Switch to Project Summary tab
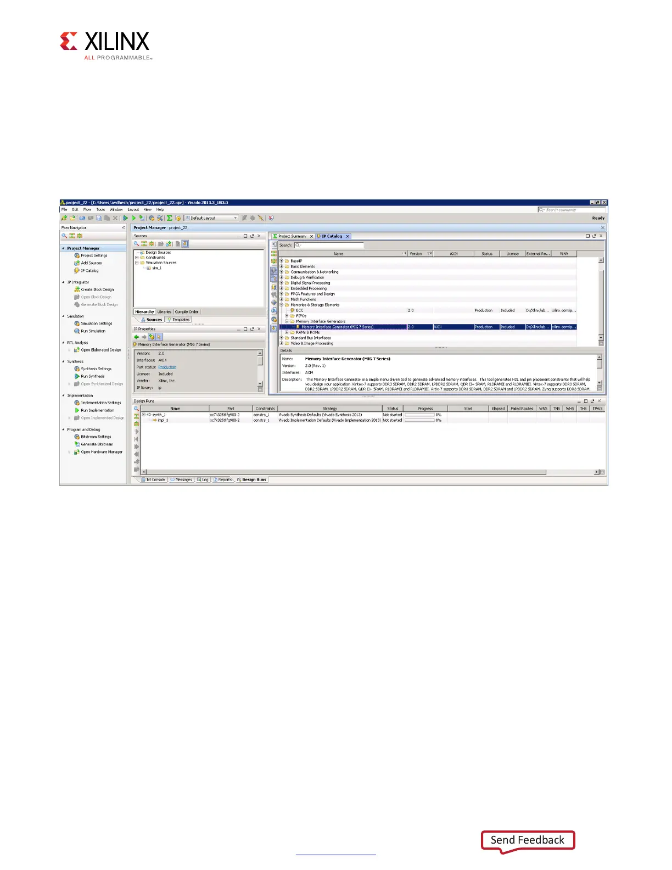The height and width of the screenshot is (870, 672). (x=292, y=236)
